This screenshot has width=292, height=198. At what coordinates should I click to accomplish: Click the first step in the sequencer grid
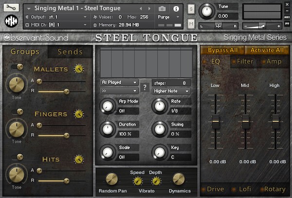coord(106,62)
